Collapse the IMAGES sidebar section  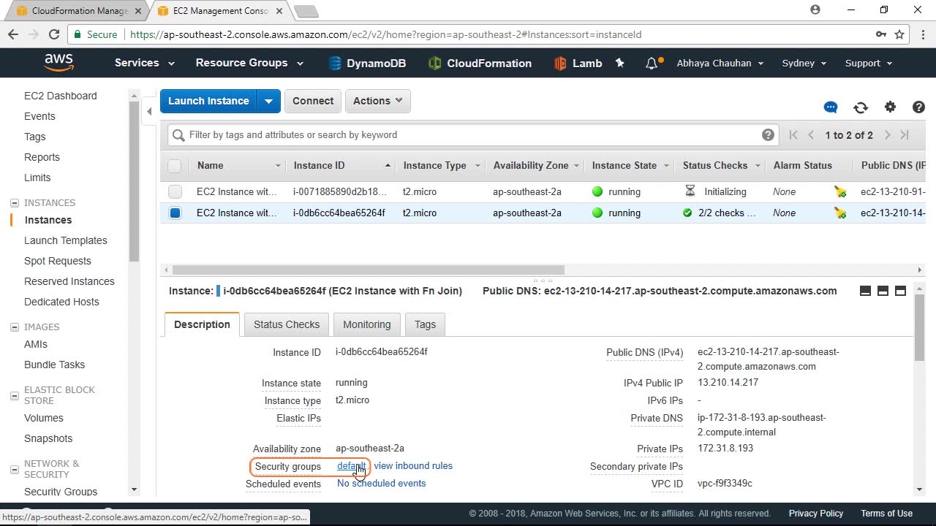click(14, 327)
